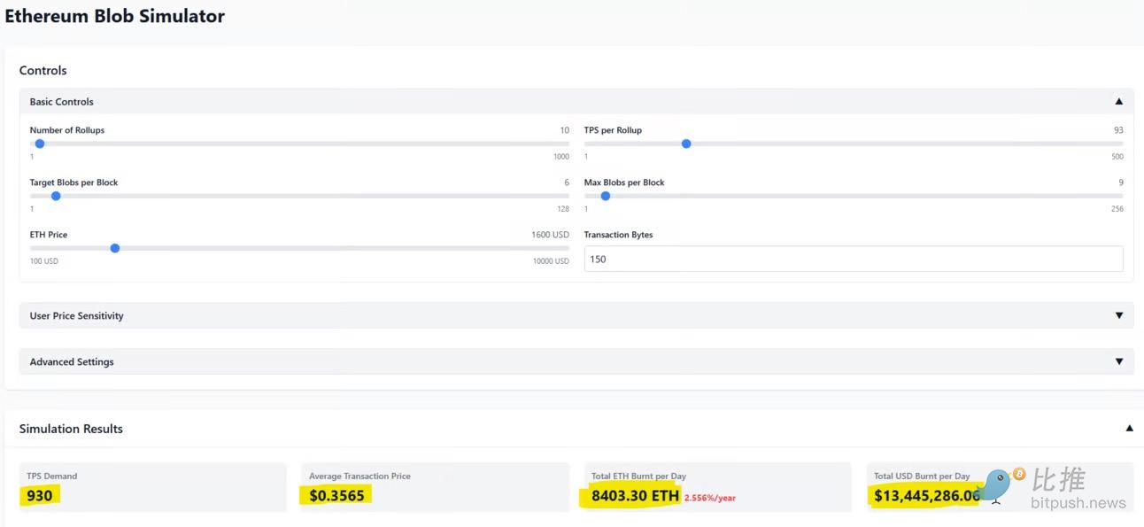Click the Number of Rollups slider handle

coord(39,143)
